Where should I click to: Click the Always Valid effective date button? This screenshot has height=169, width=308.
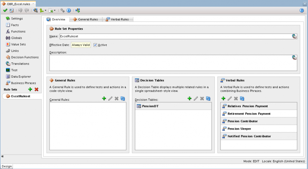[81, 45]
